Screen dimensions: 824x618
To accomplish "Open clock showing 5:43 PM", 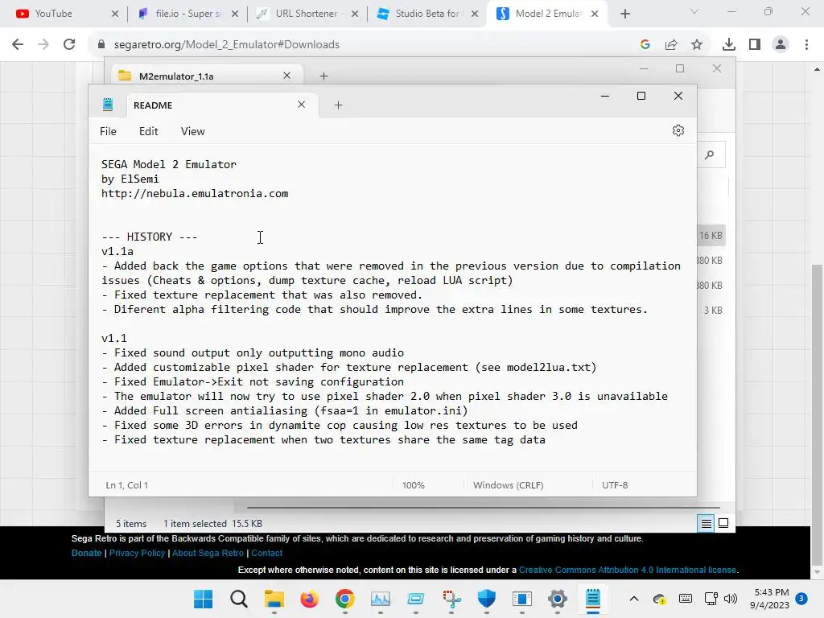I will point(769,599).
